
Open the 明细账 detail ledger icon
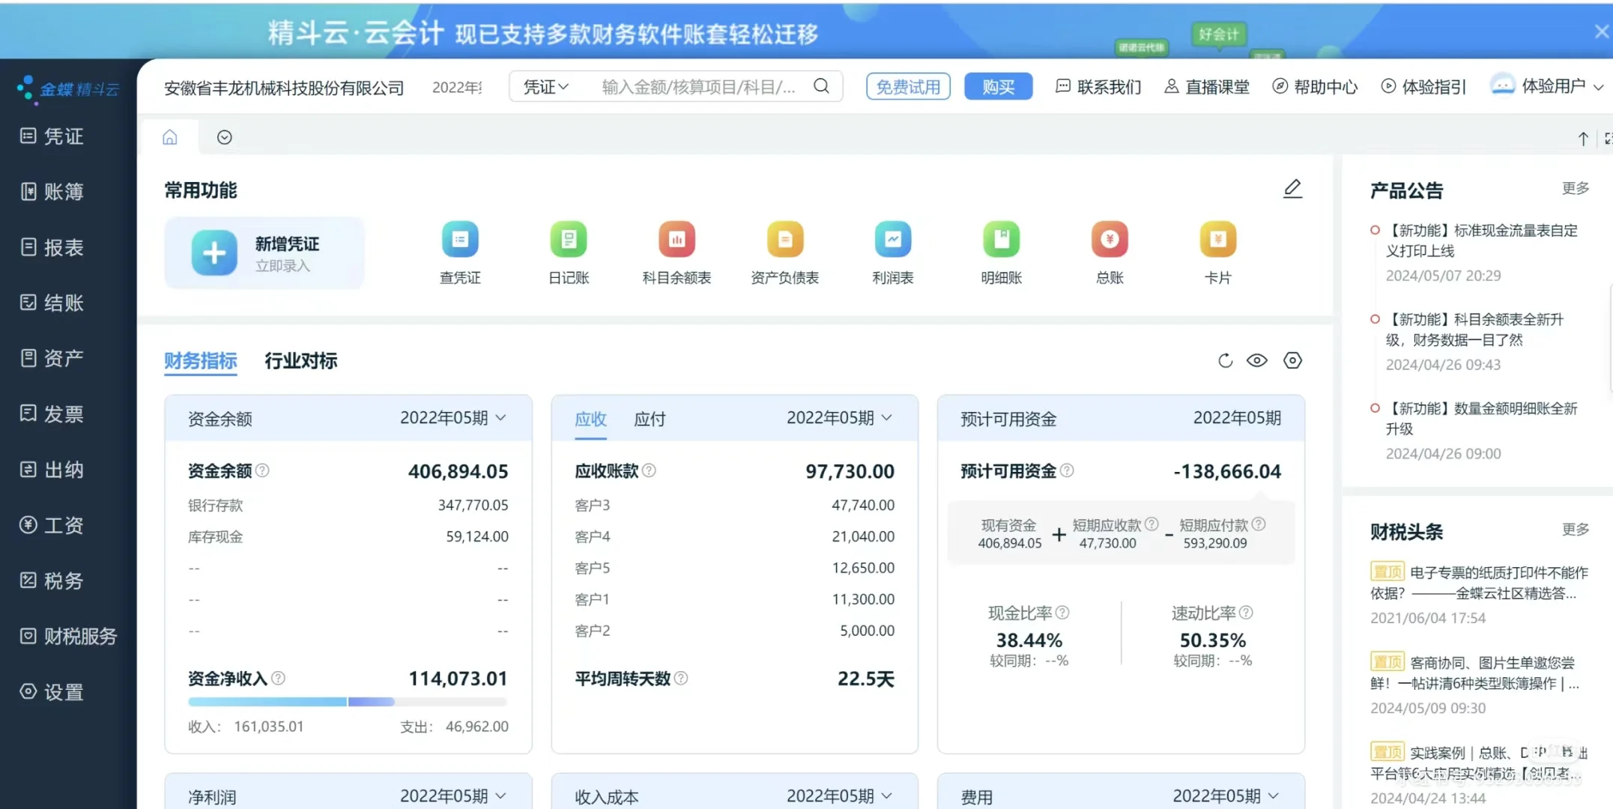click(x=1001, y=240)
